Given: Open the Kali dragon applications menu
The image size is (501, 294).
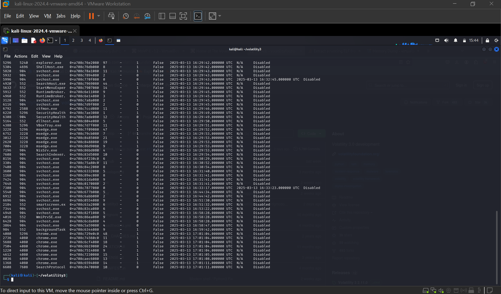Looking at the screenshot, I should [5, 40].
